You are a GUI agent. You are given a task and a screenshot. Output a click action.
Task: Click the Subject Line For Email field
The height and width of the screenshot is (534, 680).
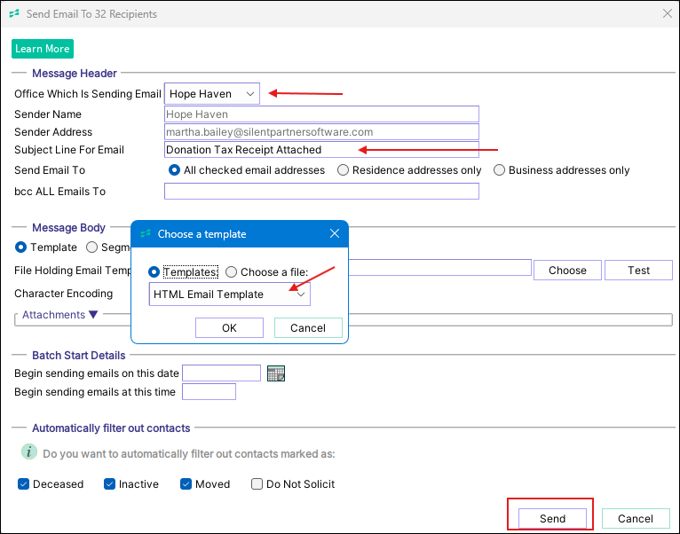click(x=321, y=150)
